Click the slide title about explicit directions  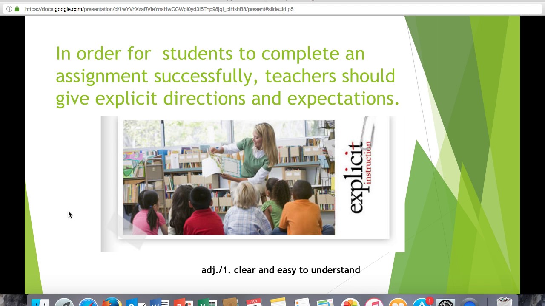tap(227, 76)
